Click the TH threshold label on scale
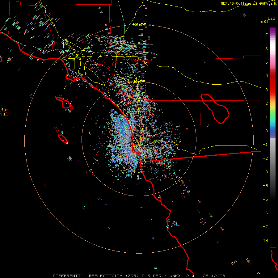The height and width of the screenshot is (278, 278). coord(265,241)
